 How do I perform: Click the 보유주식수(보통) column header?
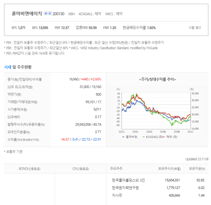pyautogui.click(x=169, y=169)
